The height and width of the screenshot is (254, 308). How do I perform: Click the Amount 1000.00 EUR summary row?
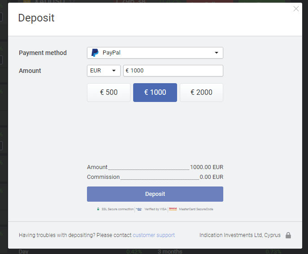click(155, 167)
